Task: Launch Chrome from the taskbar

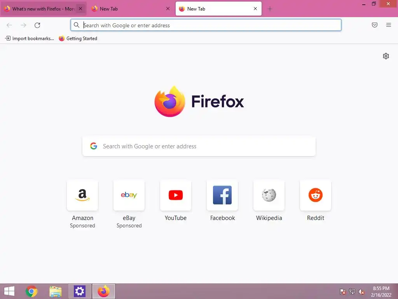Action: pyautogui.click(x=31, y=291)
